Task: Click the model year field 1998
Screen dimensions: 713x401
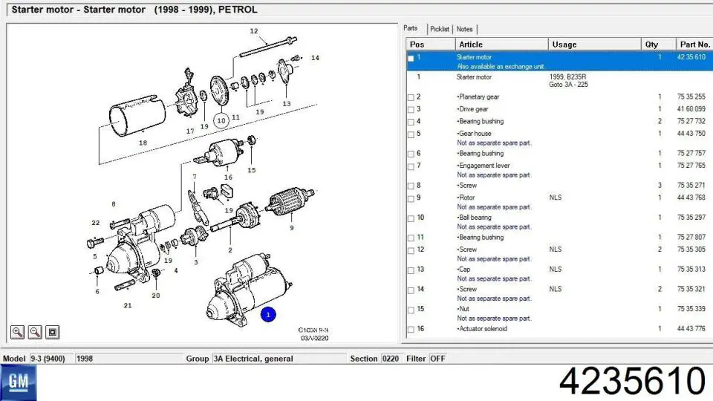Action: point(128,359)
